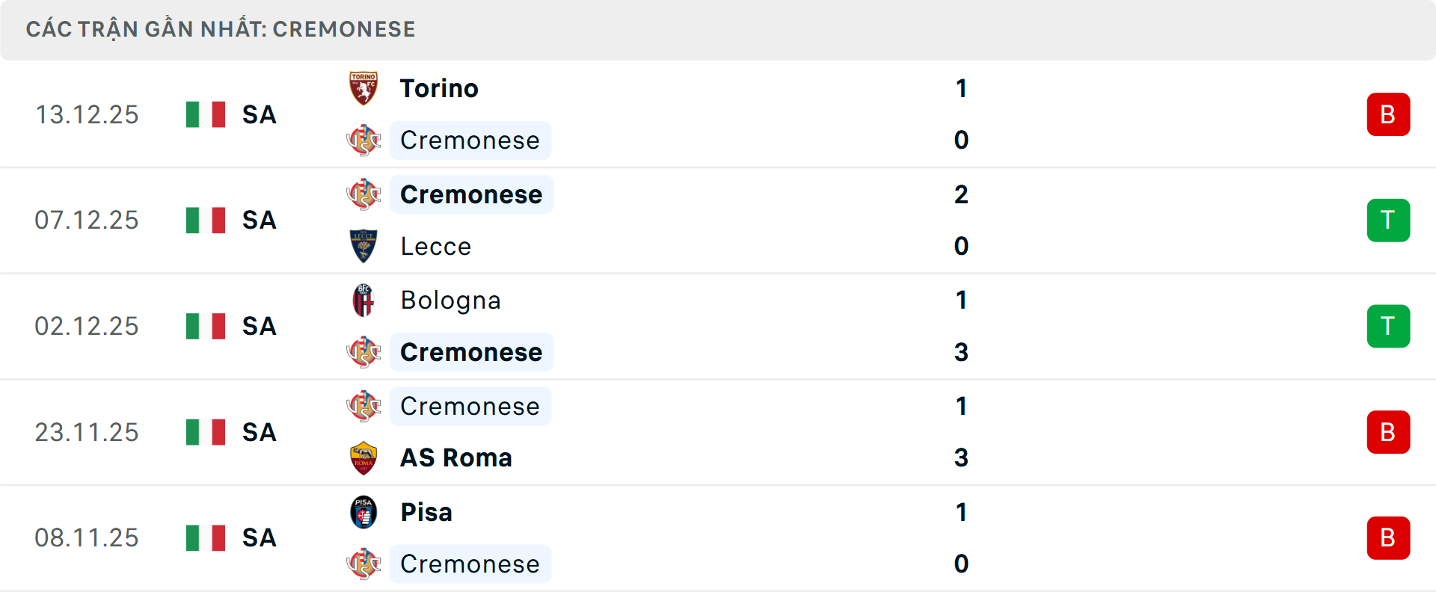The height and width of the screenshot is (592, 1436).
Task: Expand the Cremonese recent matches header
Action: (221, 29)
